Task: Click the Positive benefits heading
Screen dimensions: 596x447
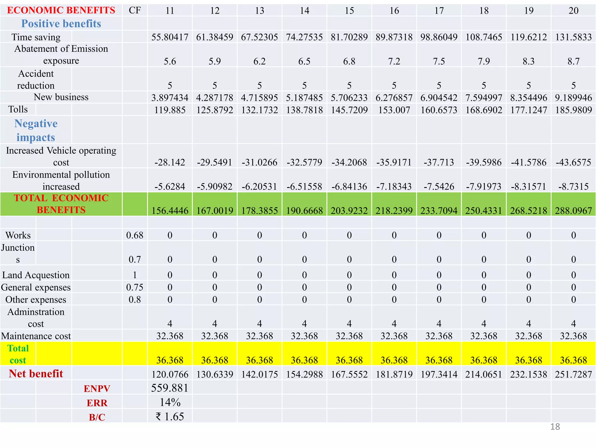Action: tap(61, 24)
